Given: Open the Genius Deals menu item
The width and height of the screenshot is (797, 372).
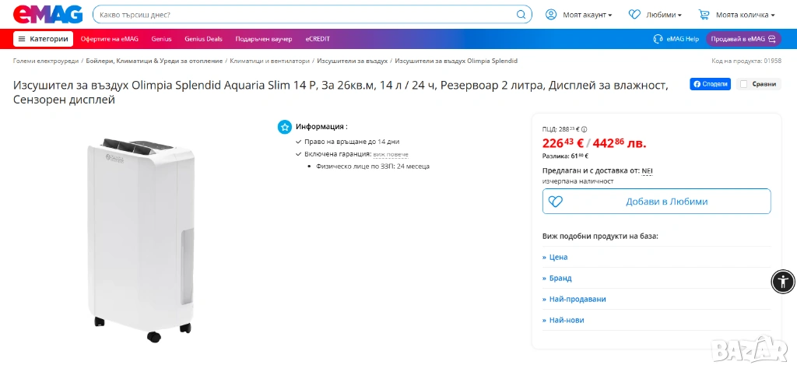Looking at the screenshot, I should tap(203, 39).
